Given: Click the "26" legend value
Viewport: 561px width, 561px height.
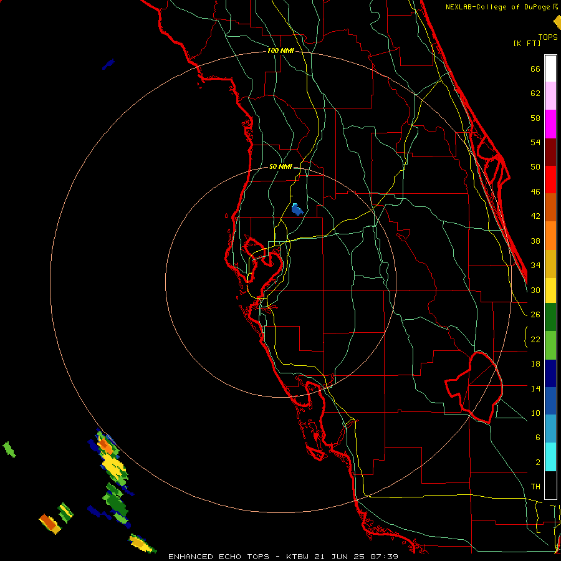Looking at the screenshot, I should [x=535, y=315].
